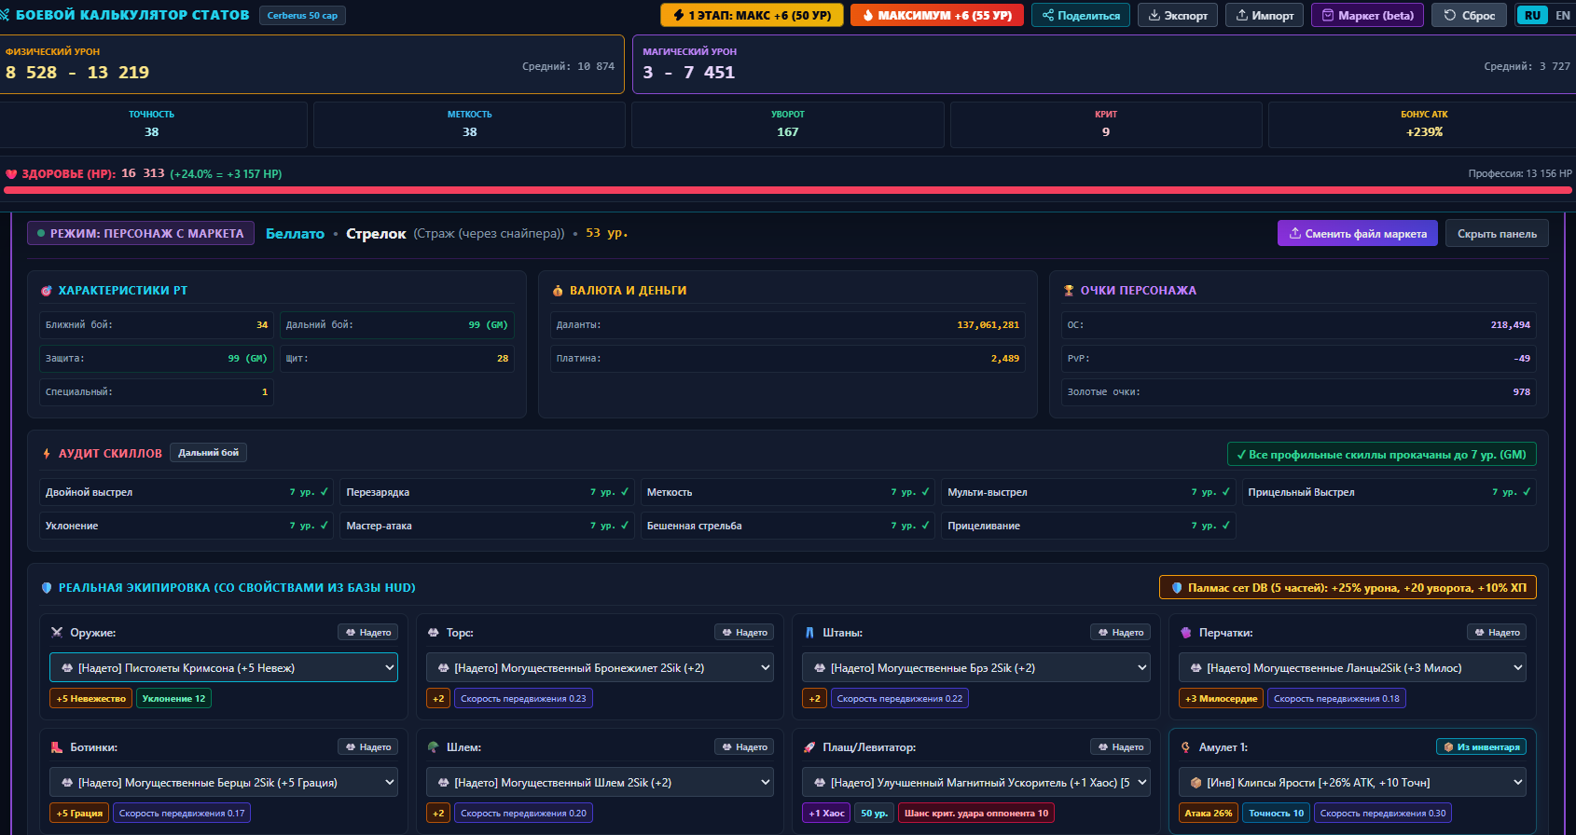Toggle the Надето badge for Шлем
The height and width of the screenshot is (835, 1576).
click(x=744, y=747)
